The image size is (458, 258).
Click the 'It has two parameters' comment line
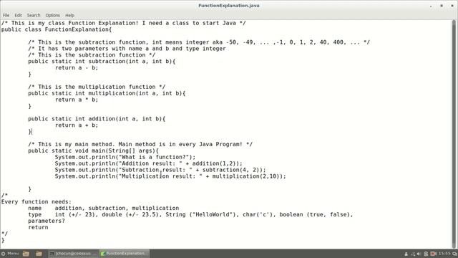[127, 49]
